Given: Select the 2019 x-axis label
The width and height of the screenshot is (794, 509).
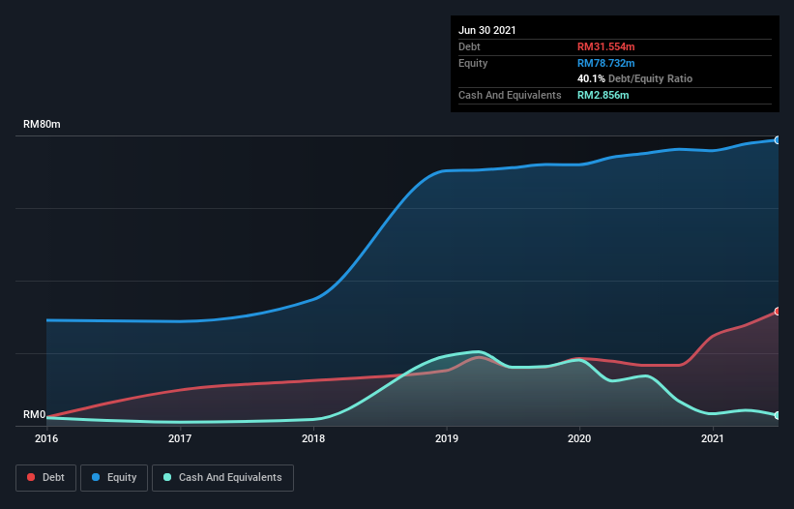Looking at the screenshot, I should pyautogui.click(x=447, y=438).
